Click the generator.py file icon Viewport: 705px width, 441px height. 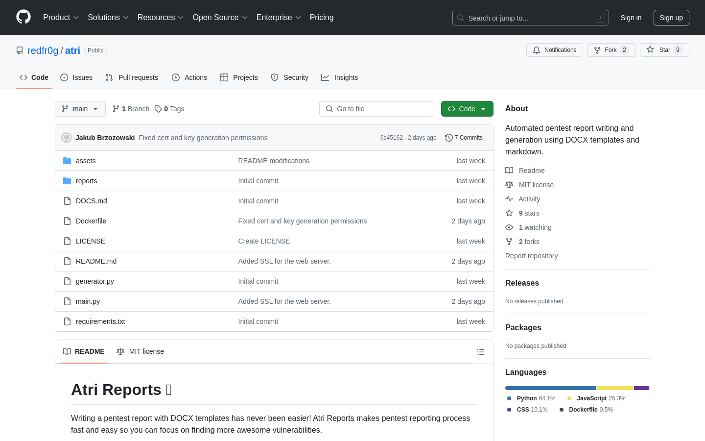pos(67,281)
